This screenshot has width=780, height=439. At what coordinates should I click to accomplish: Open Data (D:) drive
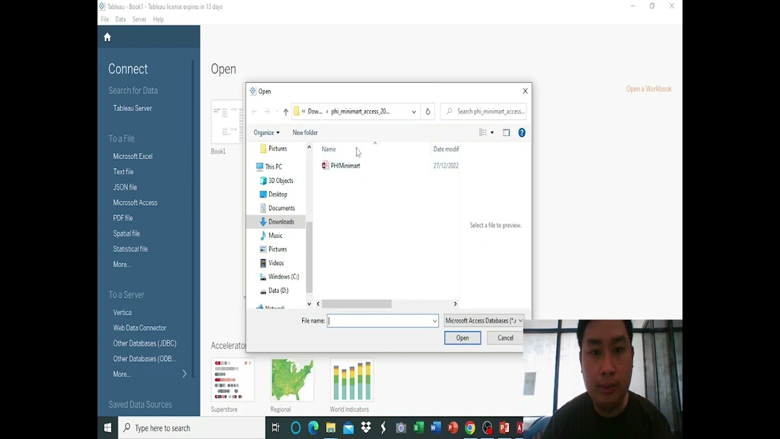click(278, 290)
